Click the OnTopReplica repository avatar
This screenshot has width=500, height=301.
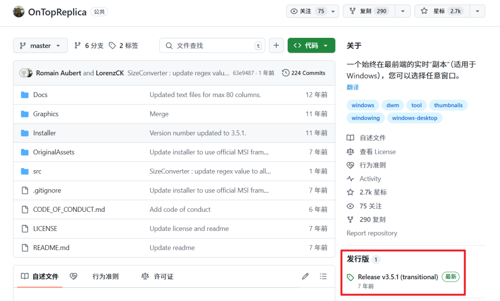[19, 12]
